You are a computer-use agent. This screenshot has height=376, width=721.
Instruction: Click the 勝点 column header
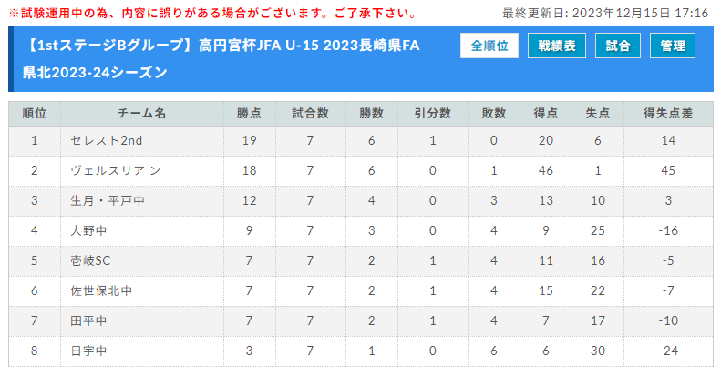pos(249,114)
